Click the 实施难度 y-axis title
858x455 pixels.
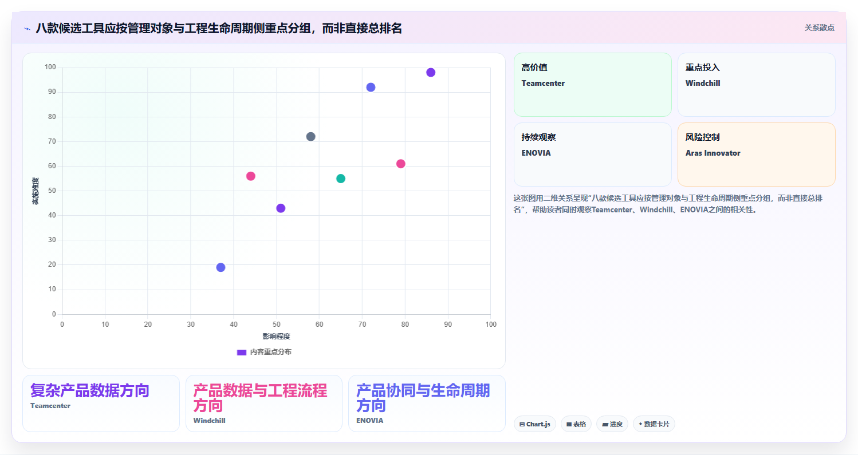tap(36, 191)
